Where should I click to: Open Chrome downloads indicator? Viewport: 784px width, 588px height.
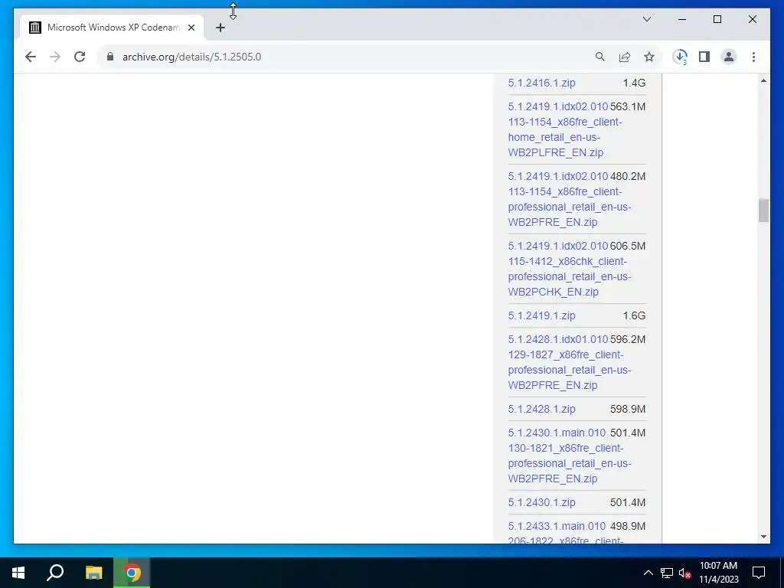pos(680,57)
